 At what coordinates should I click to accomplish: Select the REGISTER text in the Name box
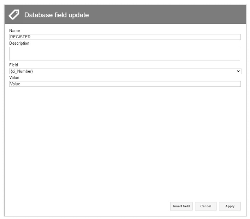pos(20,37)
